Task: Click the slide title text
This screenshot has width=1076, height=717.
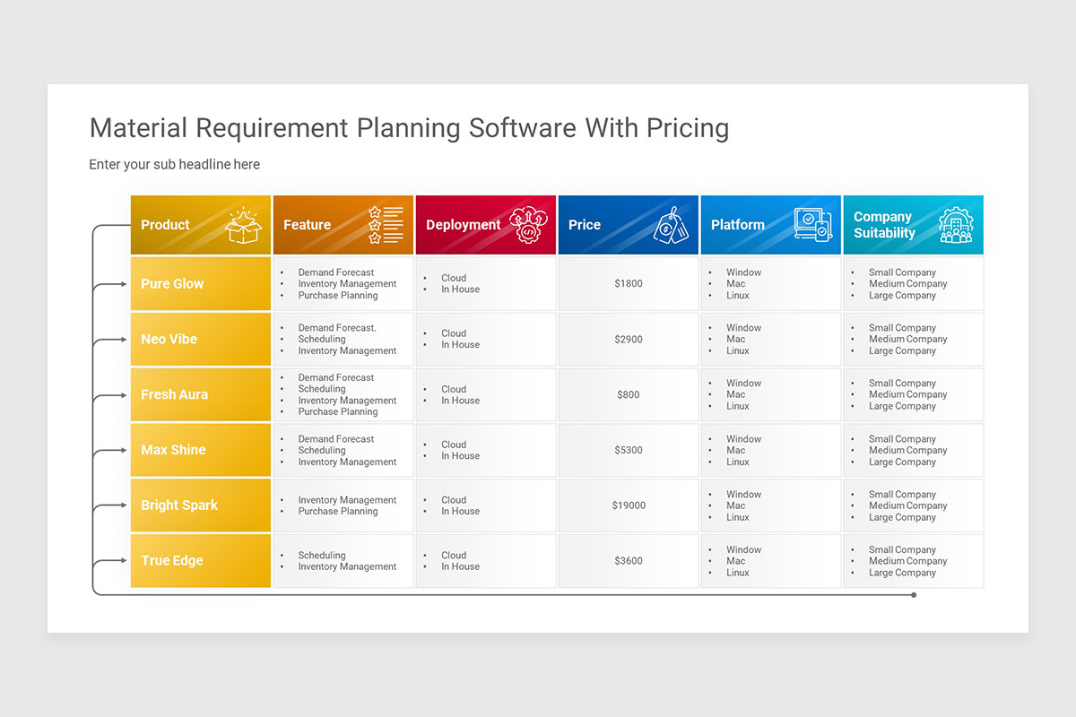Action: pos(409,128)
